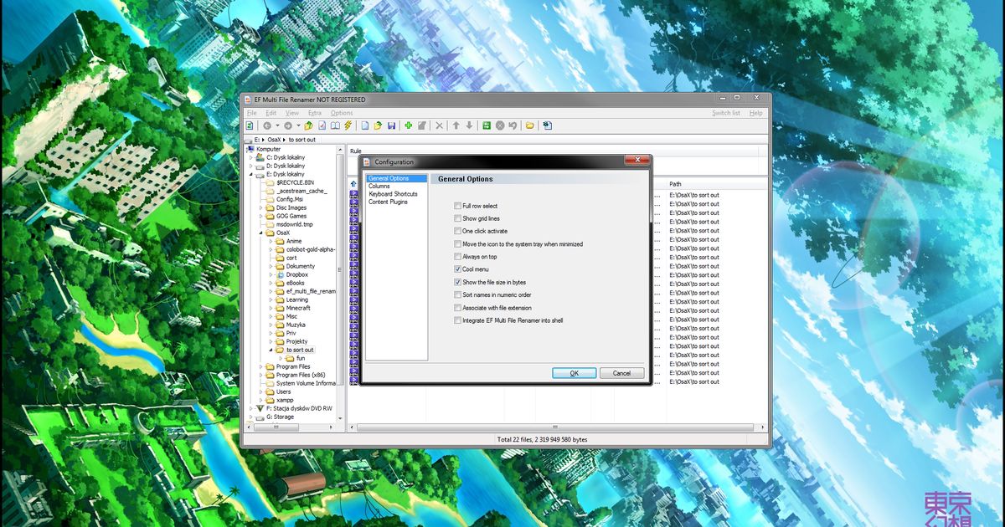This screenshot has height=527, width=1005.
Task: Enable Sort names in numeric order
Action: coord(456,294)
